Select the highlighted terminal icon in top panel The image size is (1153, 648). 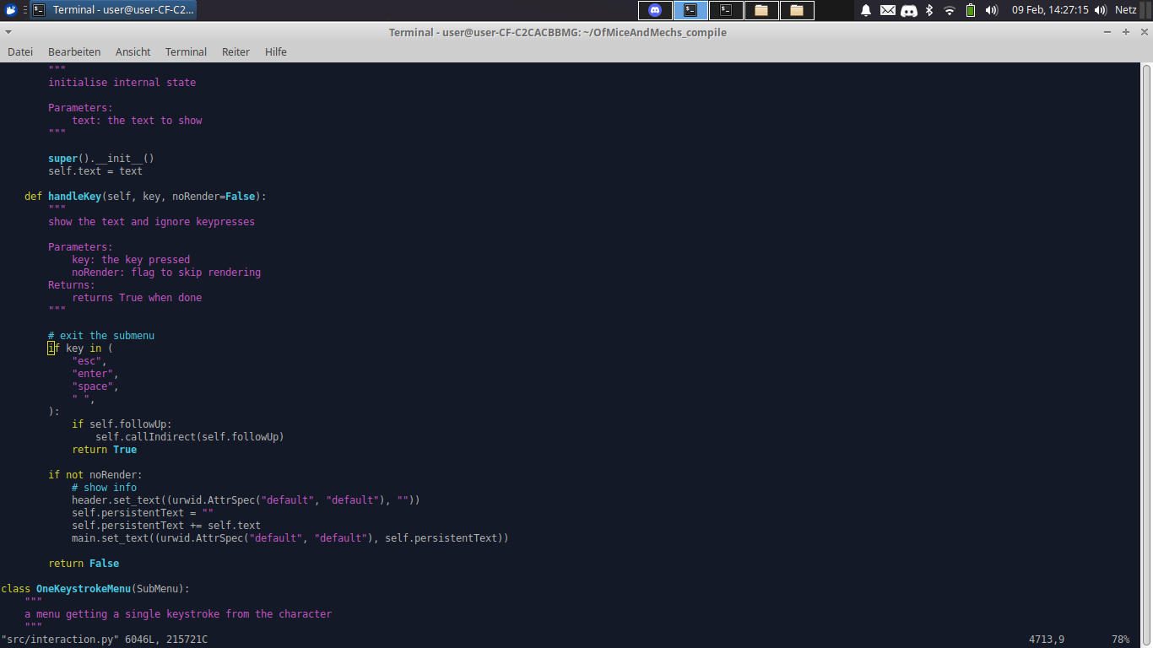[690, 10]
